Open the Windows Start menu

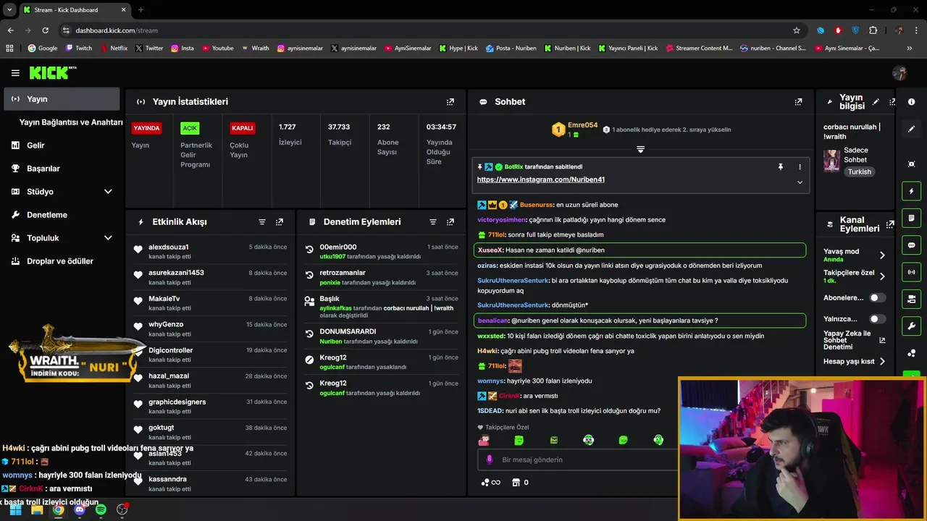pos(15,509)
